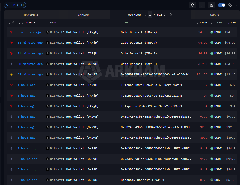Open the TOKEN column filter
The height and width of the screenshot is (185, 240).
[x=211, y=23]
